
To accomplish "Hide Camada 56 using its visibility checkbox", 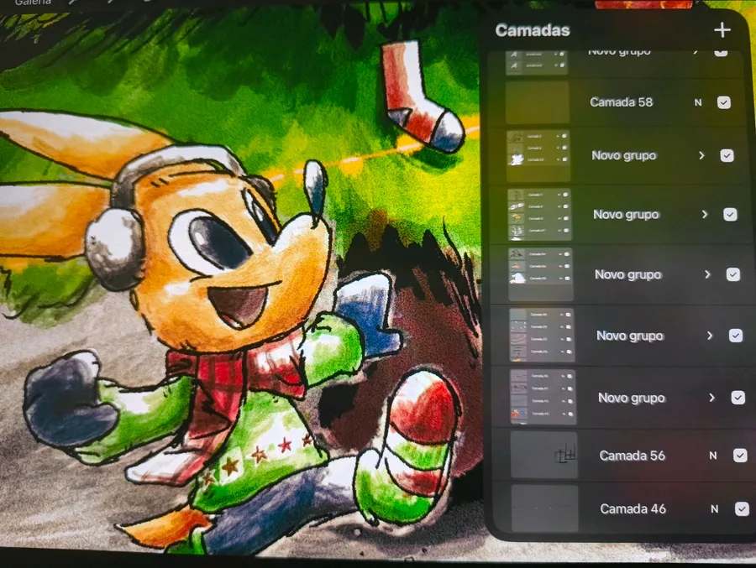I will click(x=740, y=456).
